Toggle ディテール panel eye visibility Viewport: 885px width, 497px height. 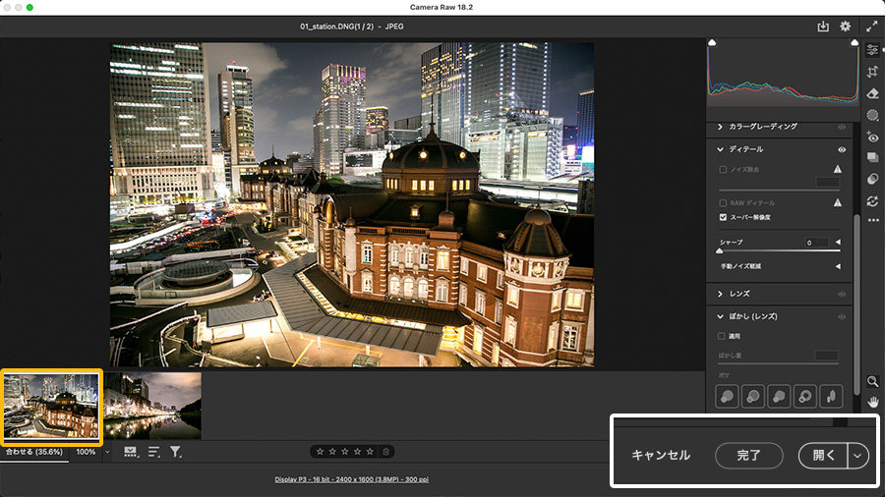[842, 150]
